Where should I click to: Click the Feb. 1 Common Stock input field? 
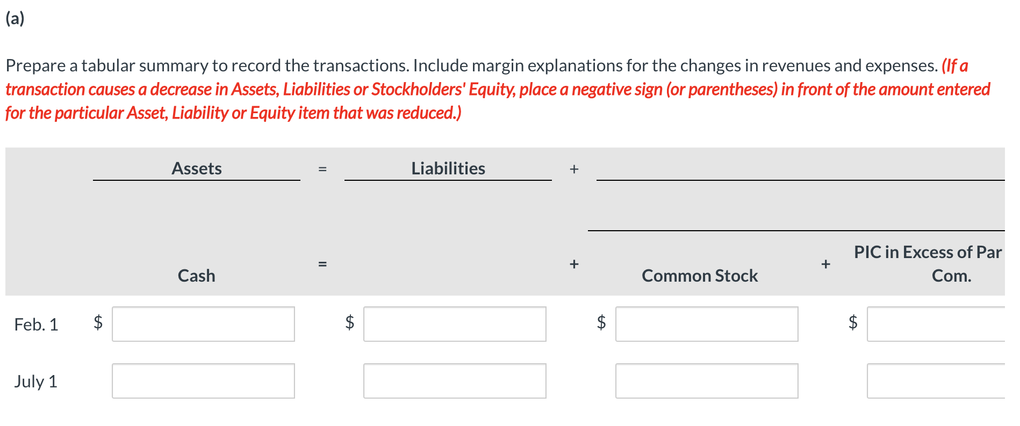point(706,324)
